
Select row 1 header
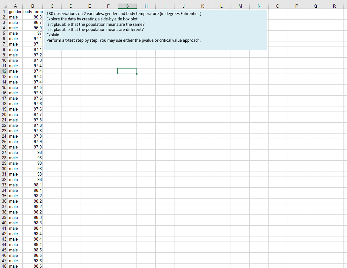[x=4, y=11]
